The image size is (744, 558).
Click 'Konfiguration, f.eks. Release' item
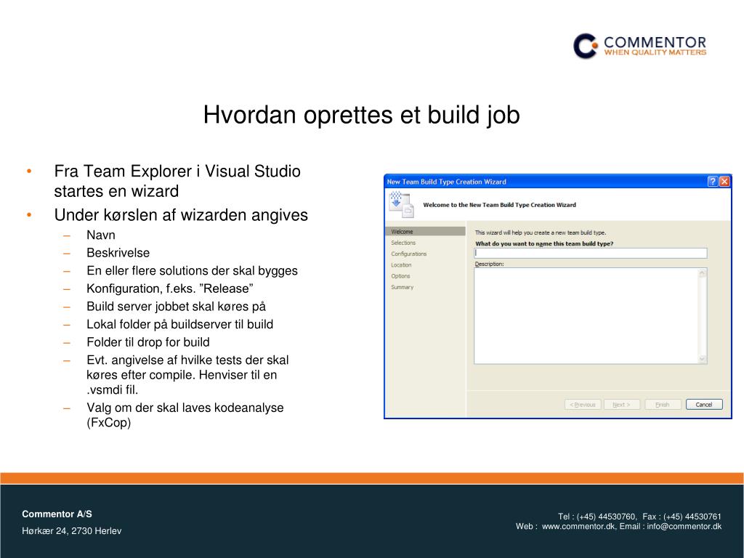pyautogui.click(x=169, y=288)
